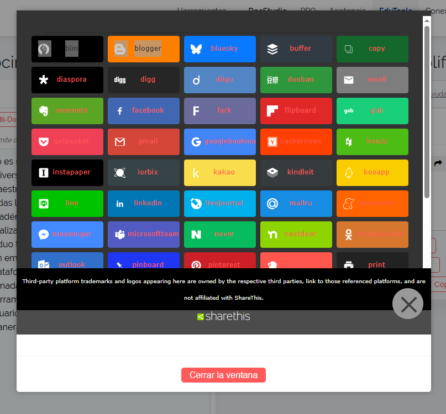Share via kakao

[220, 173]
